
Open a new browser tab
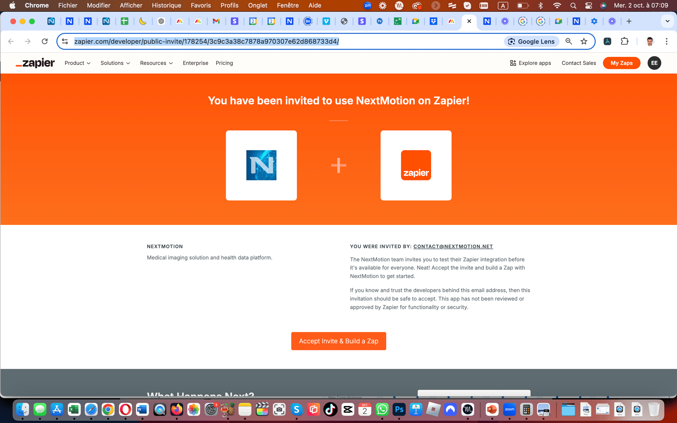[629, 21]
